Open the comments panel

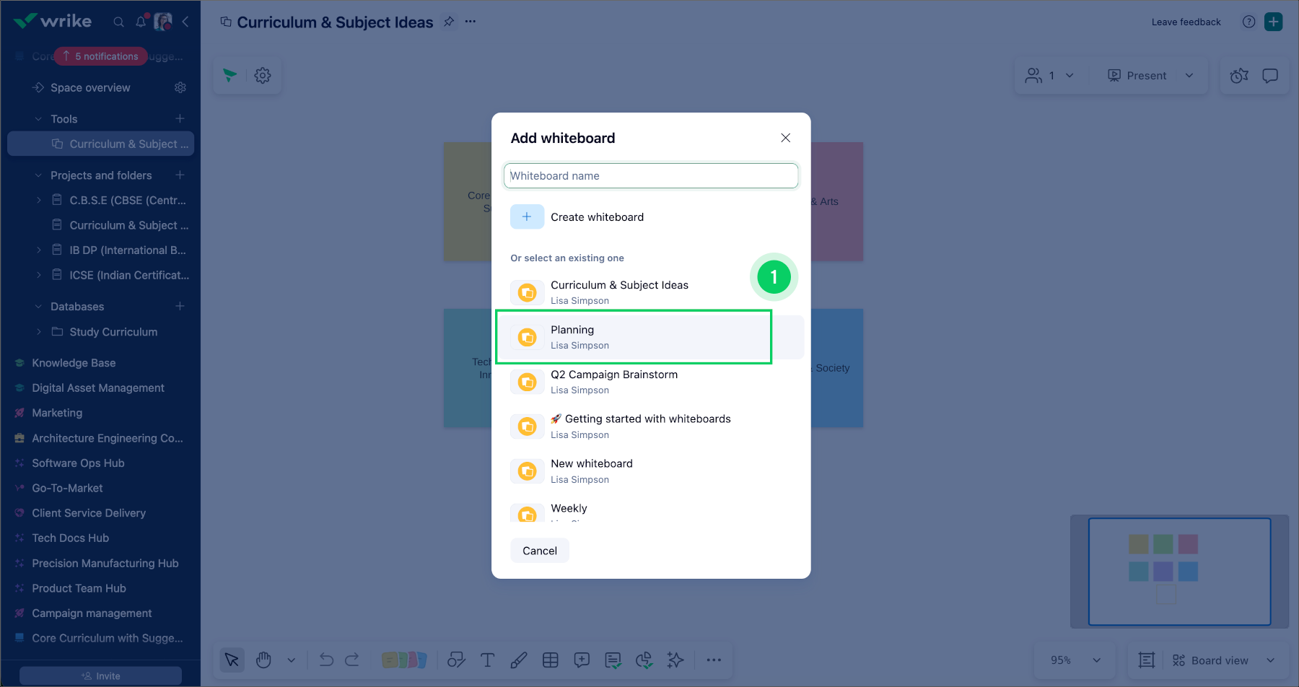point(1270,75)
